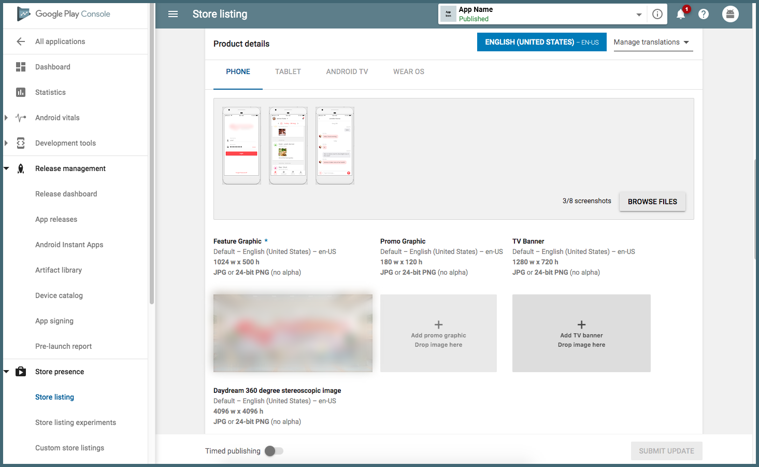Switch to the TABLET tab
This screenshot has height=467, width=759.
[x=288, y=72]
